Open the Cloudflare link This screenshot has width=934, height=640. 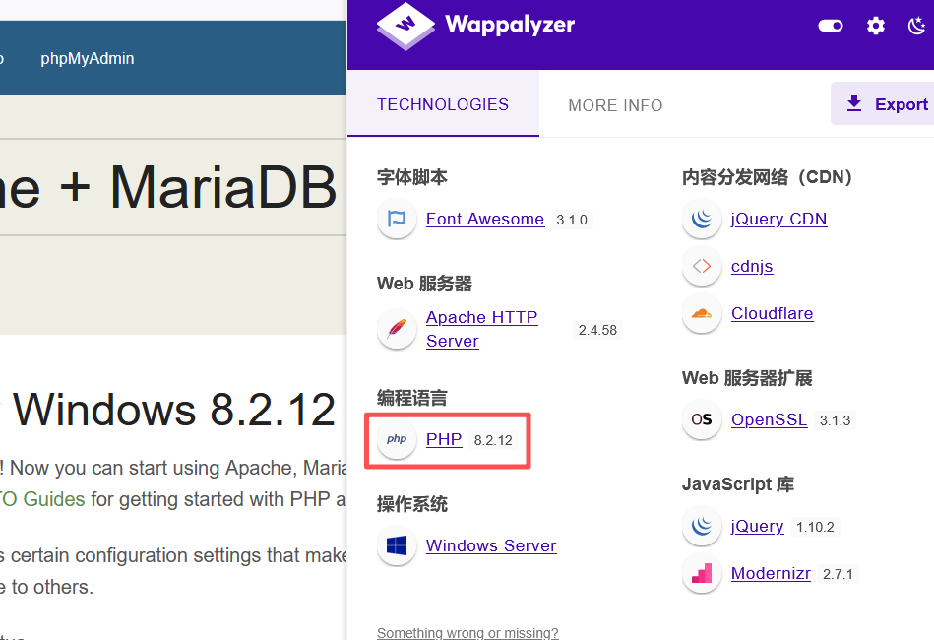click(x=772, y=313)
